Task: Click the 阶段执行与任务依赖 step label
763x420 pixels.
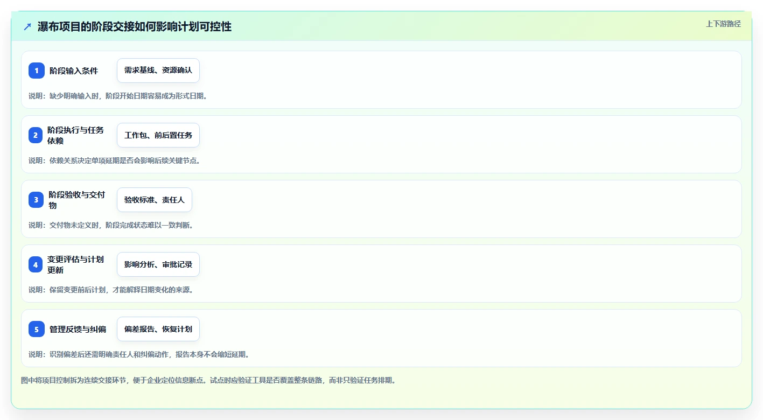Action: [76, 135]
